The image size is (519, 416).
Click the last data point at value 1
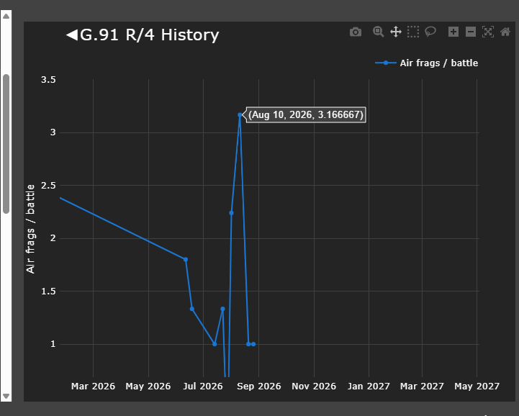(x=253, y=344)
